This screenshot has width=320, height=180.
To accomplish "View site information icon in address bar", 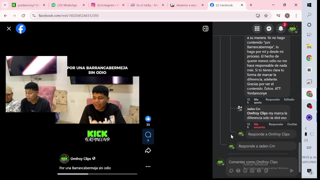I will tap(34, 15).
